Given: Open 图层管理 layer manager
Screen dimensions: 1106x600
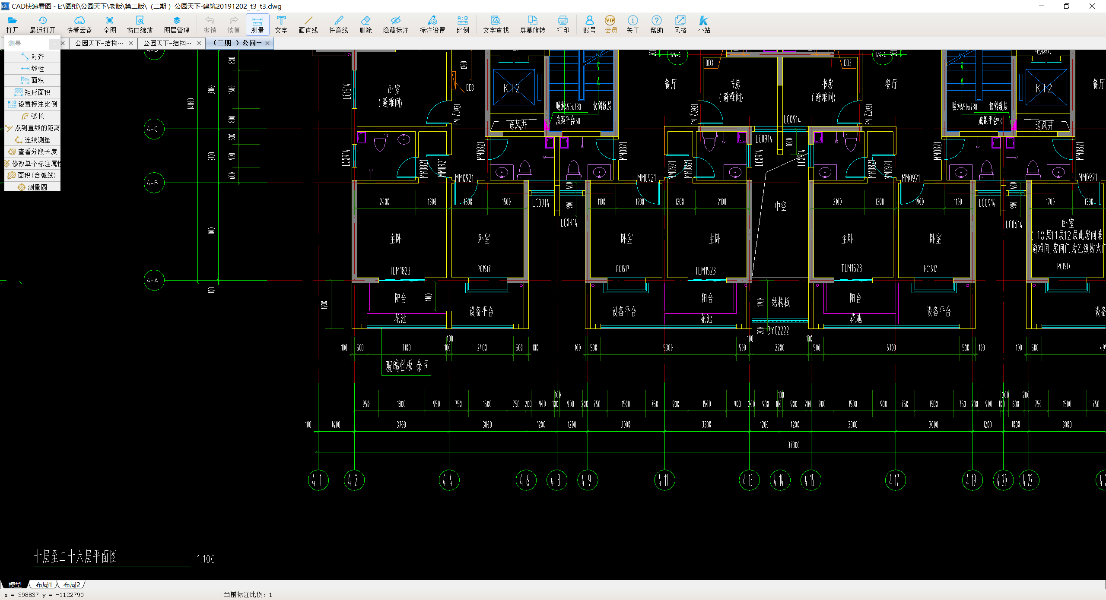Looking at the screenshot, I should [177, 25].
